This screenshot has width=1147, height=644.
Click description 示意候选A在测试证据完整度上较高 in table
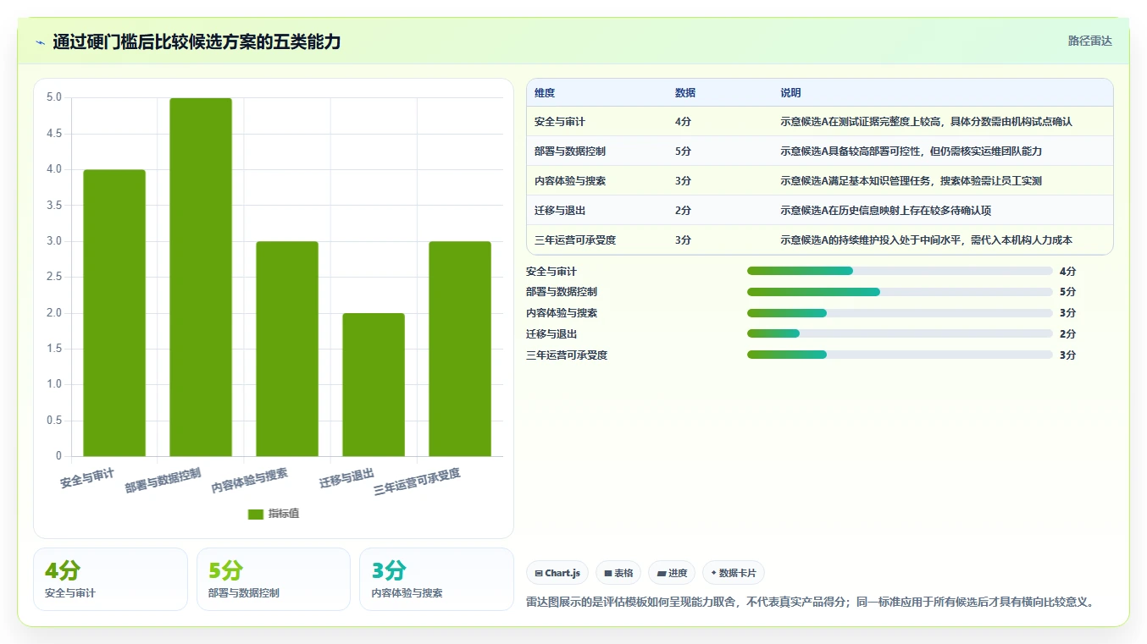(926, 122)
